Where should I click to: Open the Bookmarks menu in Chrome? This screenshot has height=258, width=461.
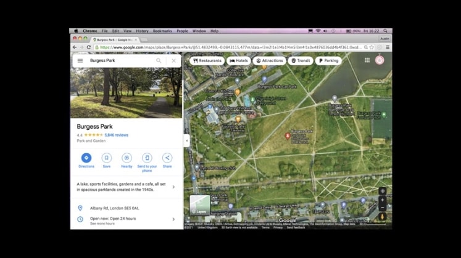pos(162,31)
